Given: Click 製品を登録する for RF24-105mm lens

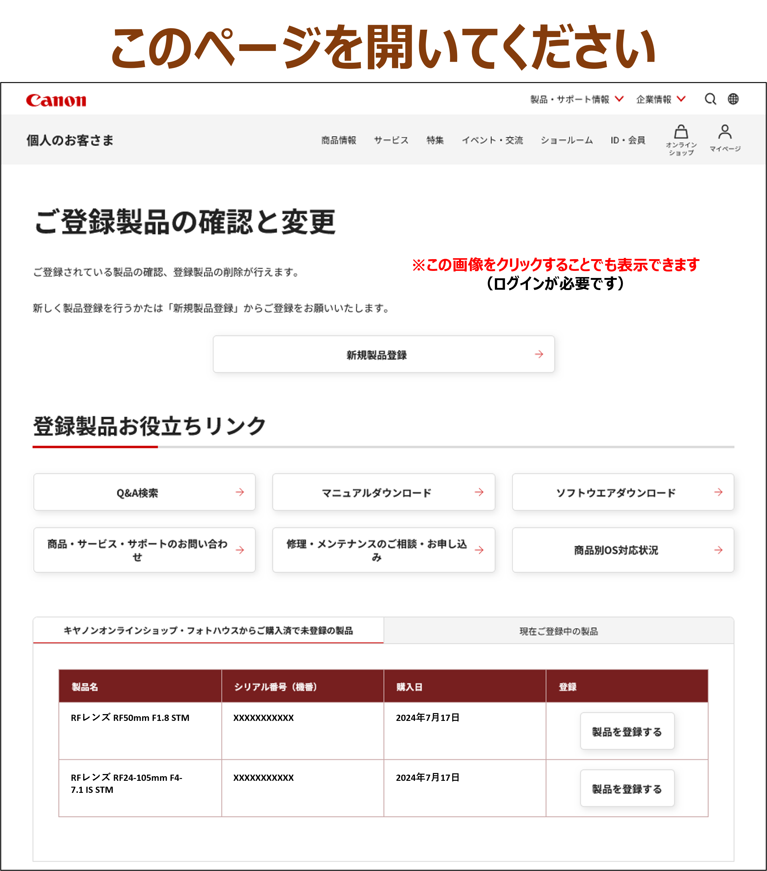Looking at the screenshot, I should (627, 788).
